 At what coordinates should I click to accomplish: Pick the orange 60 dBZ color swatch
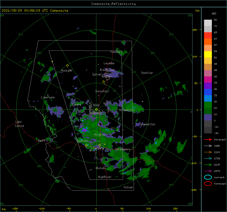(208, 42)
